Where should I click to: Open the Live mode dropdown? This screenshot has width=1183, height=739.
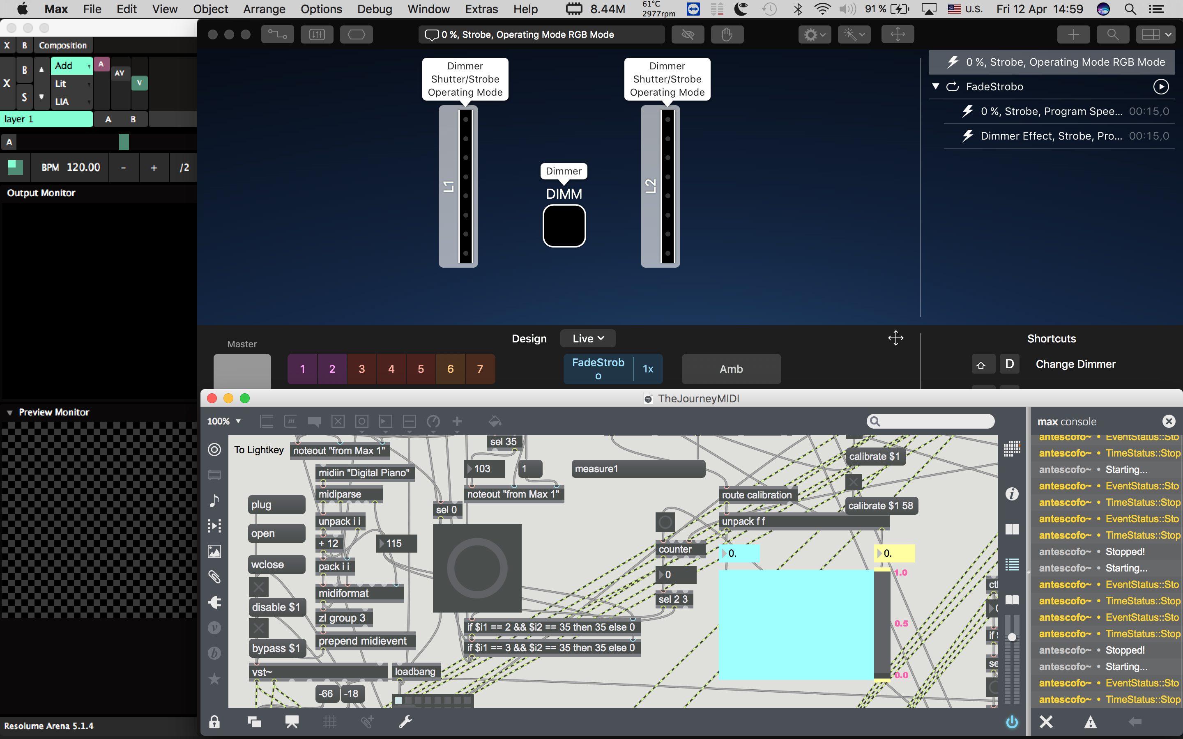[x=588, y=339]
